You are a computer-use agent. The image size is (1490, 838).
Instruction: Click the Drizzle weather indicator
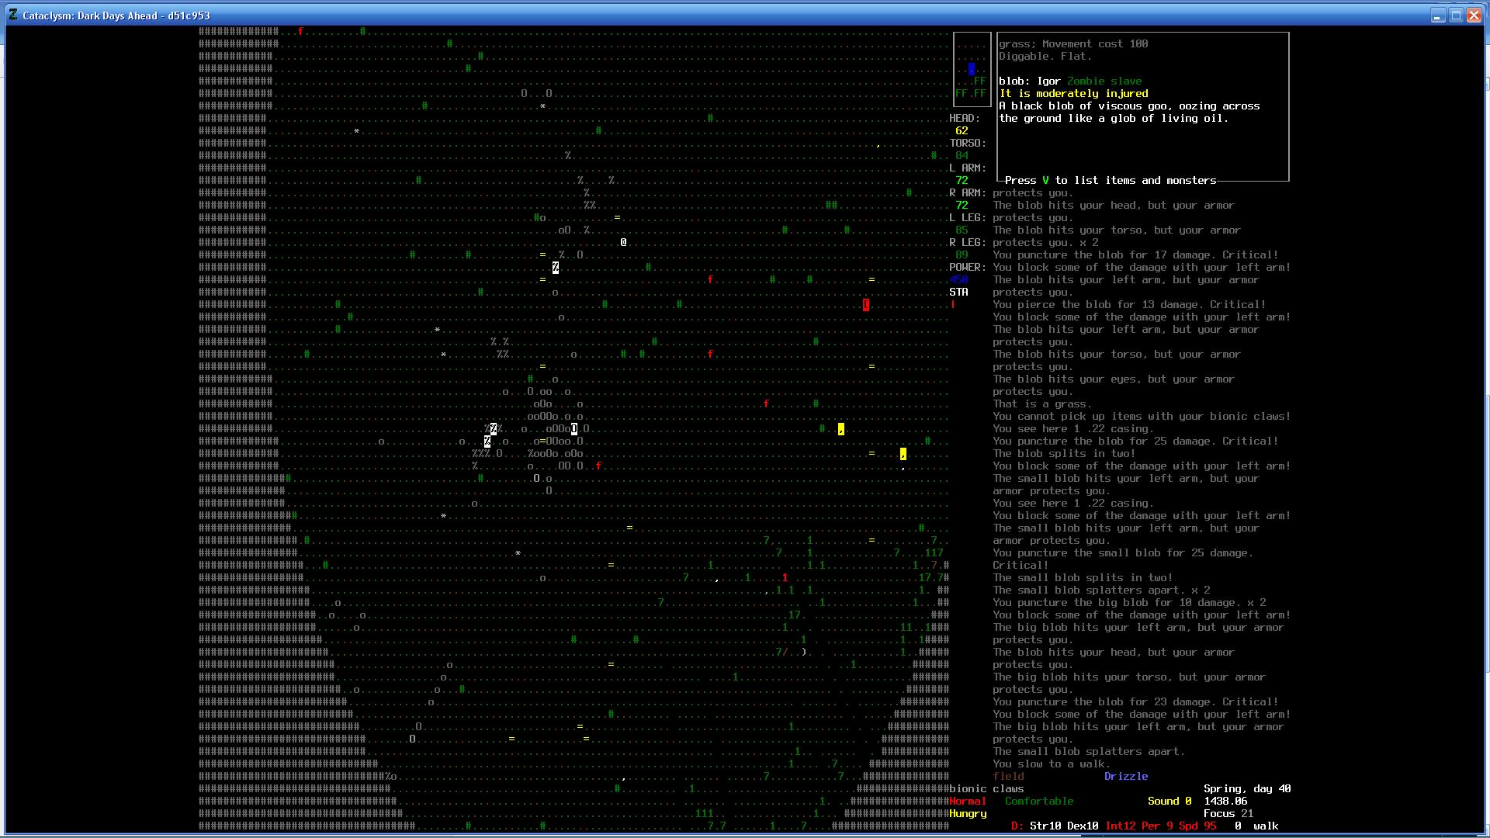click(x=1125, y=776)
